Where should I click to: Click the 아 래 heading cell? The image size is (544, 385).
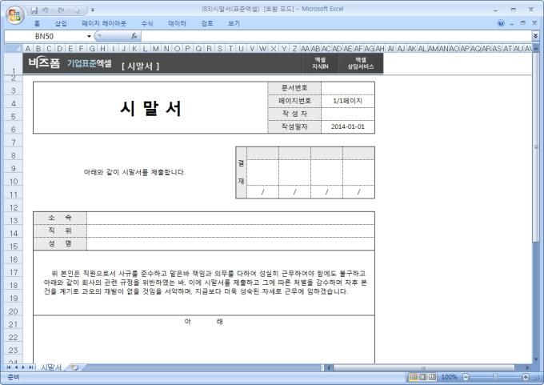(204, 322)
